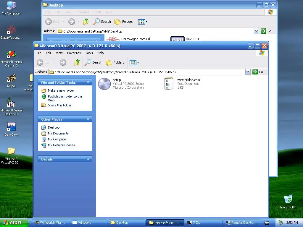303x227 pixels.
Task: Switch to WinWorld taskbar button
Action: [50, 223]
